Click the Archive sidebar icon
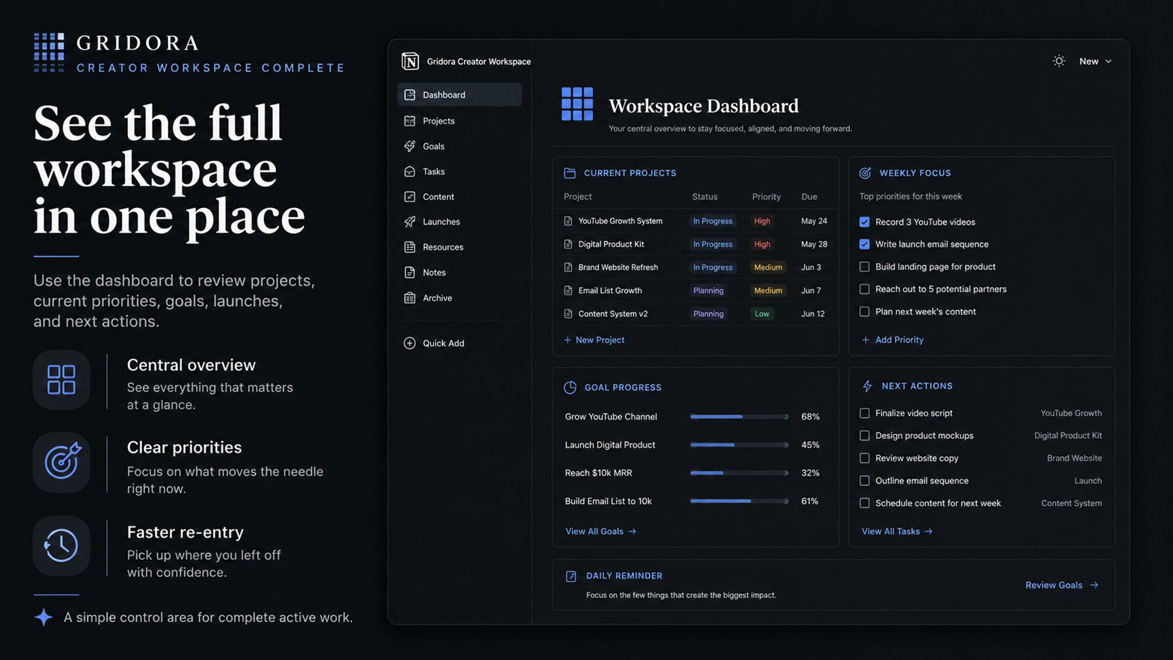 [409, 298]
